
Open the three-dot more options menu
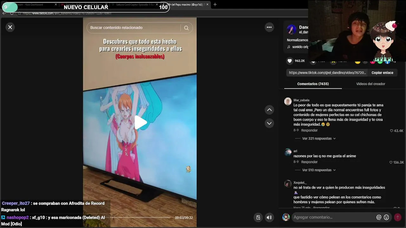coord(269,27)
